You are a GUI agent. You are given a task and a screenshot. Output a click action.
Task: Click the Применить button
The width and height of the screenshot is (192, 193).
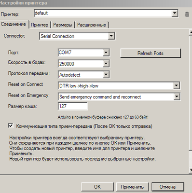132,187
